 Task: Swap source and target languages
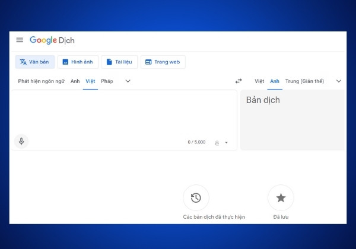pos(239,81)
